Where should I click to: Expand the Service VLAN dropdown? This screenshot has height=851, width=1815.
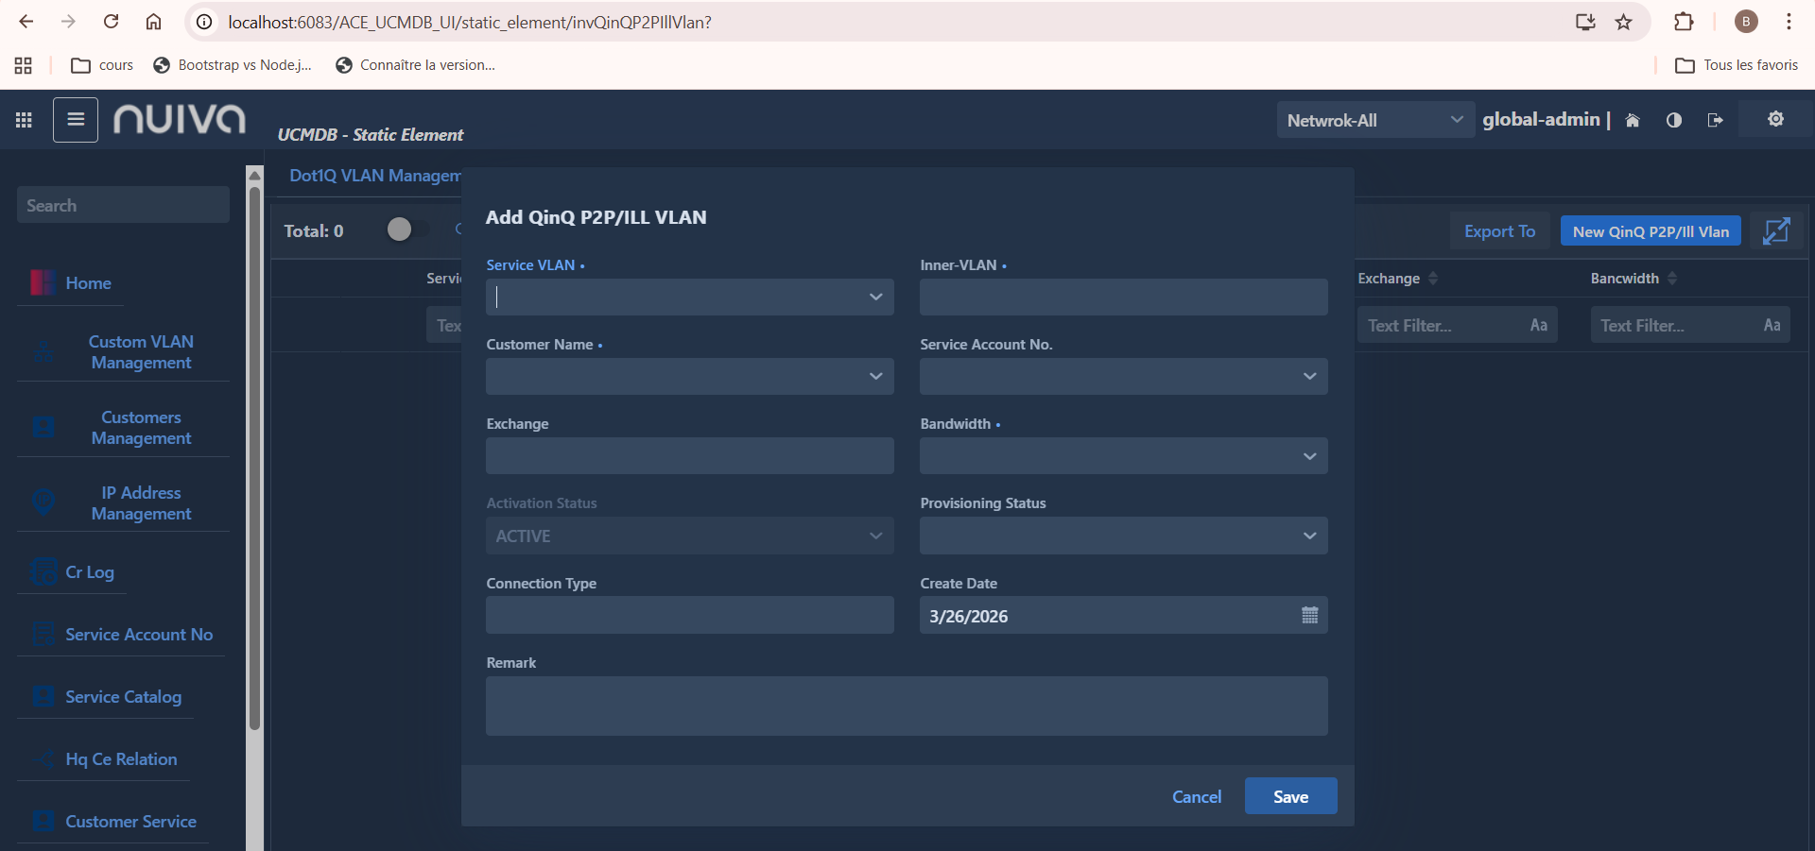[875, 298]
